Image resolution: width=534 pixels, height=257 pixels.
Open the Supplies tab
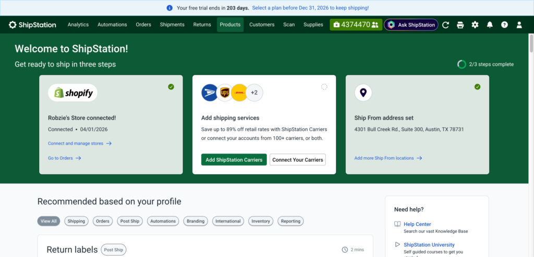pos(313,25)
